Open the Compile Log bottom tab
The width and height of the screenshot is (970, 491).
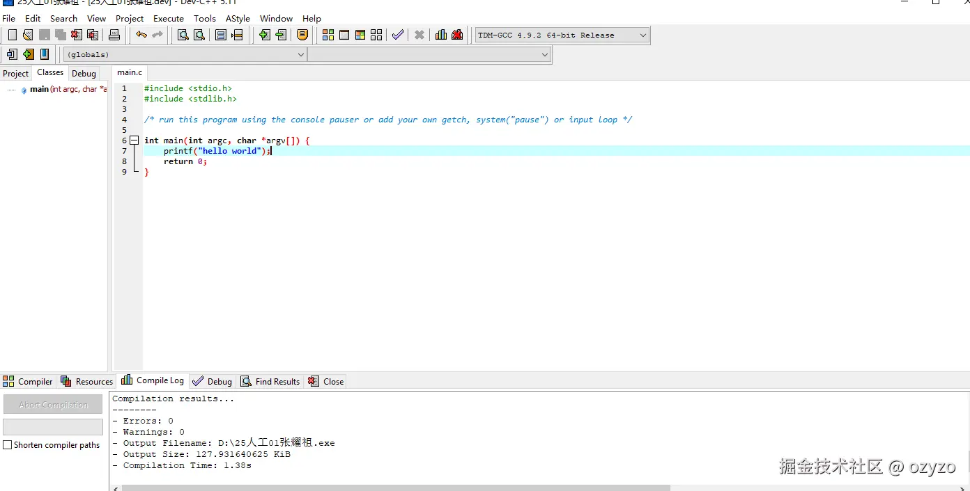(153, 380)
